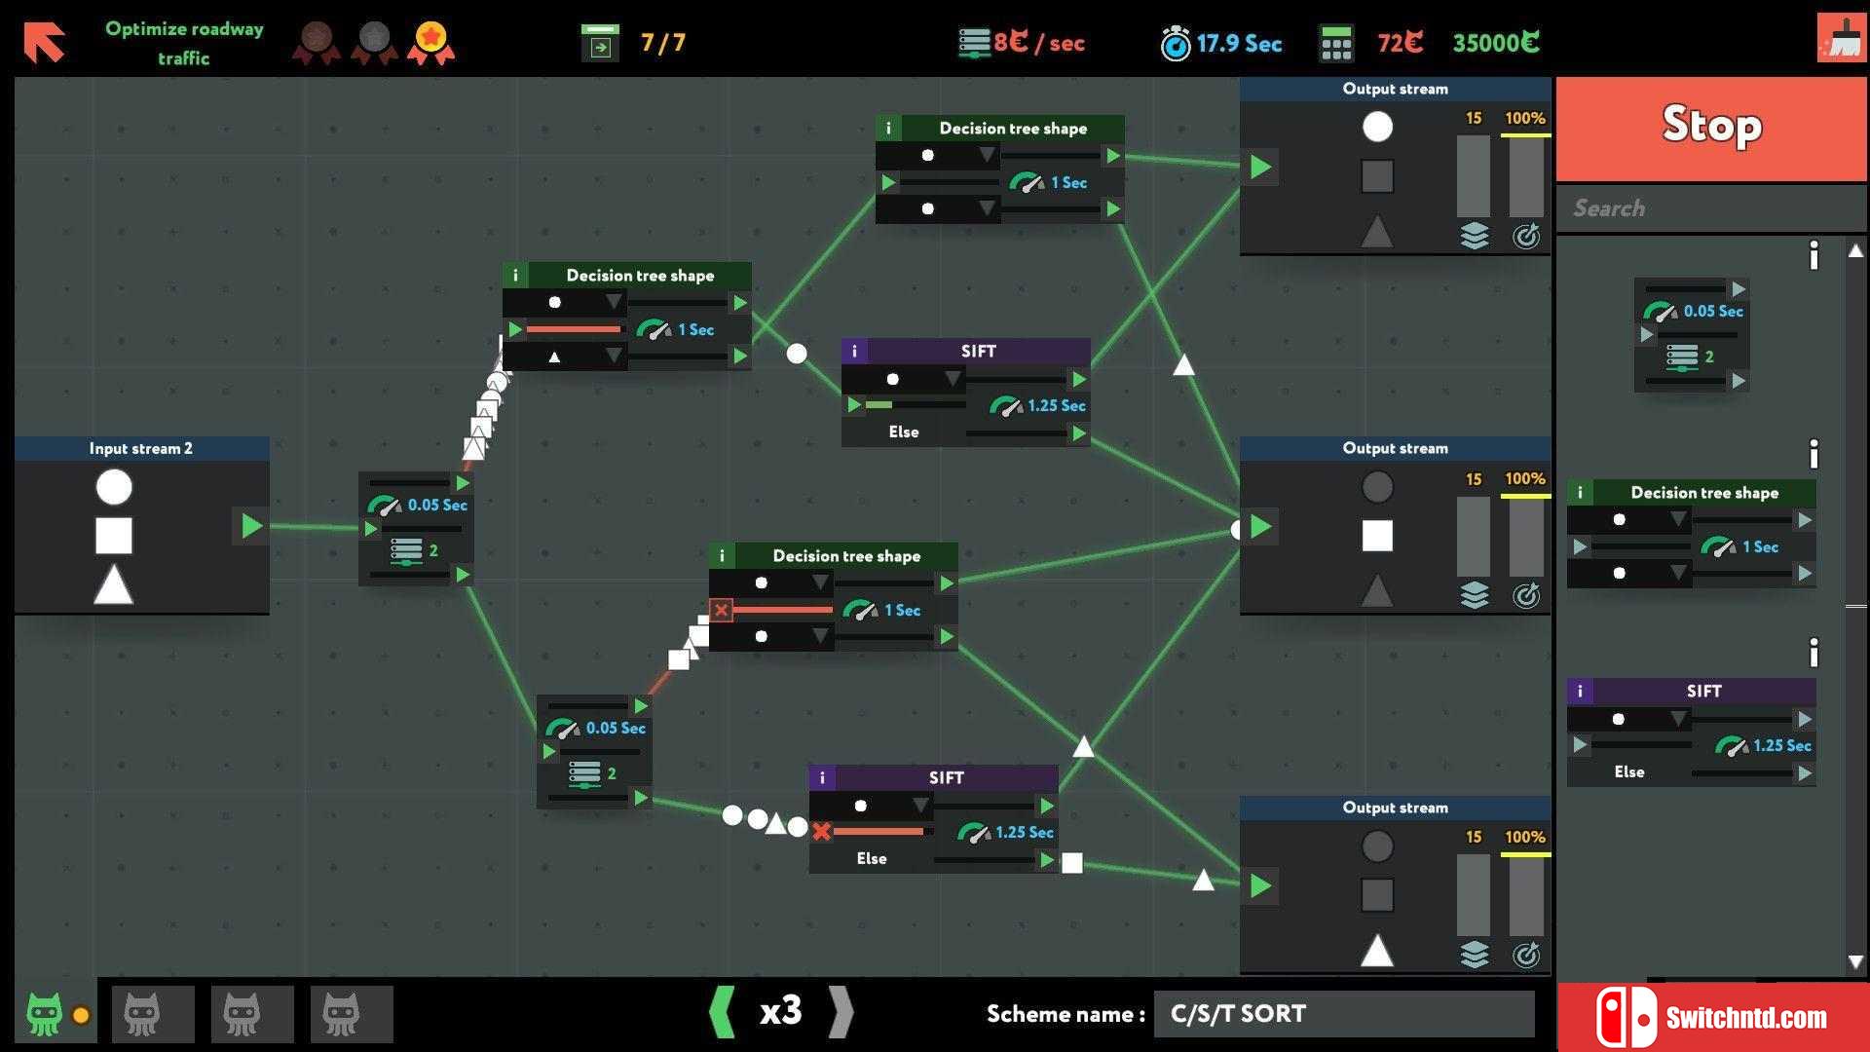Click the orange back arrow icon
The height and width of the screenshot is (1052, 1870).
tap(45, 42)
